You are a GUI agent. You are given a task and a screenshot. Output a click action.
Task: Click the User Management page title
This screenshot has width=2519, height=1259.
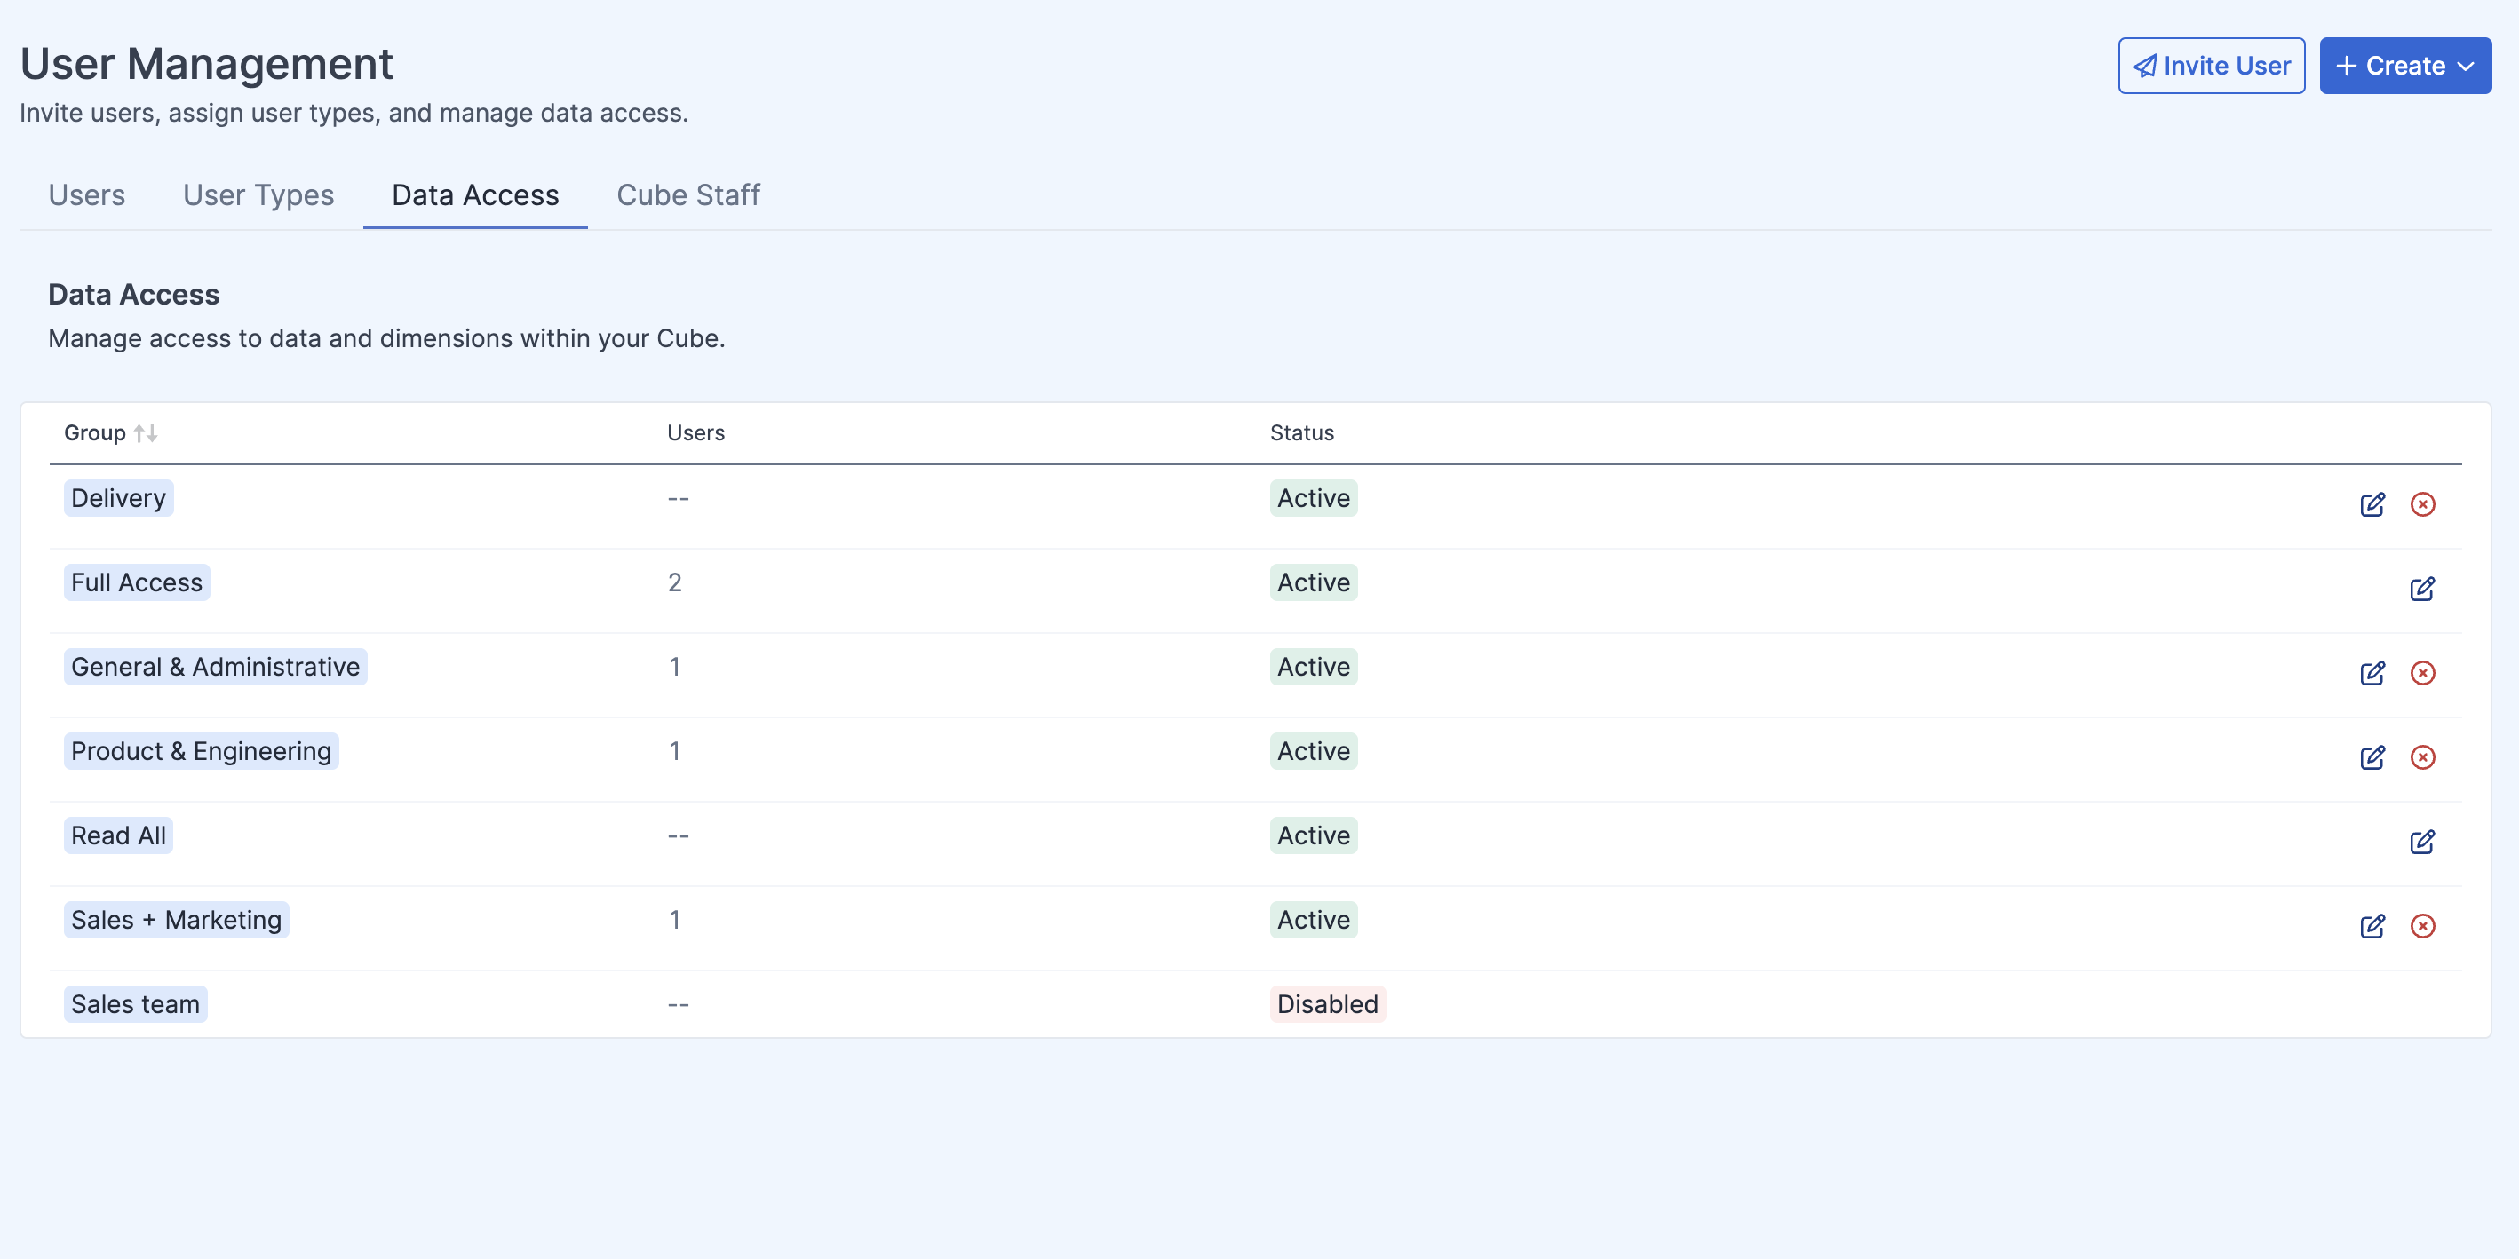click(x=206, y=65)
